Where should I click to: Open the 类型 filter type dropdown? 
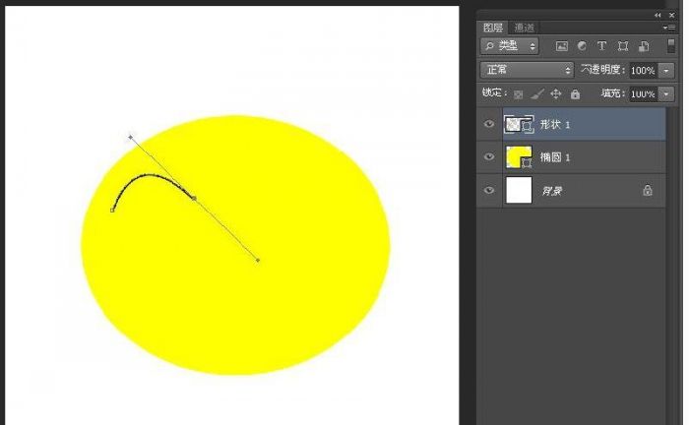[510, 46]
